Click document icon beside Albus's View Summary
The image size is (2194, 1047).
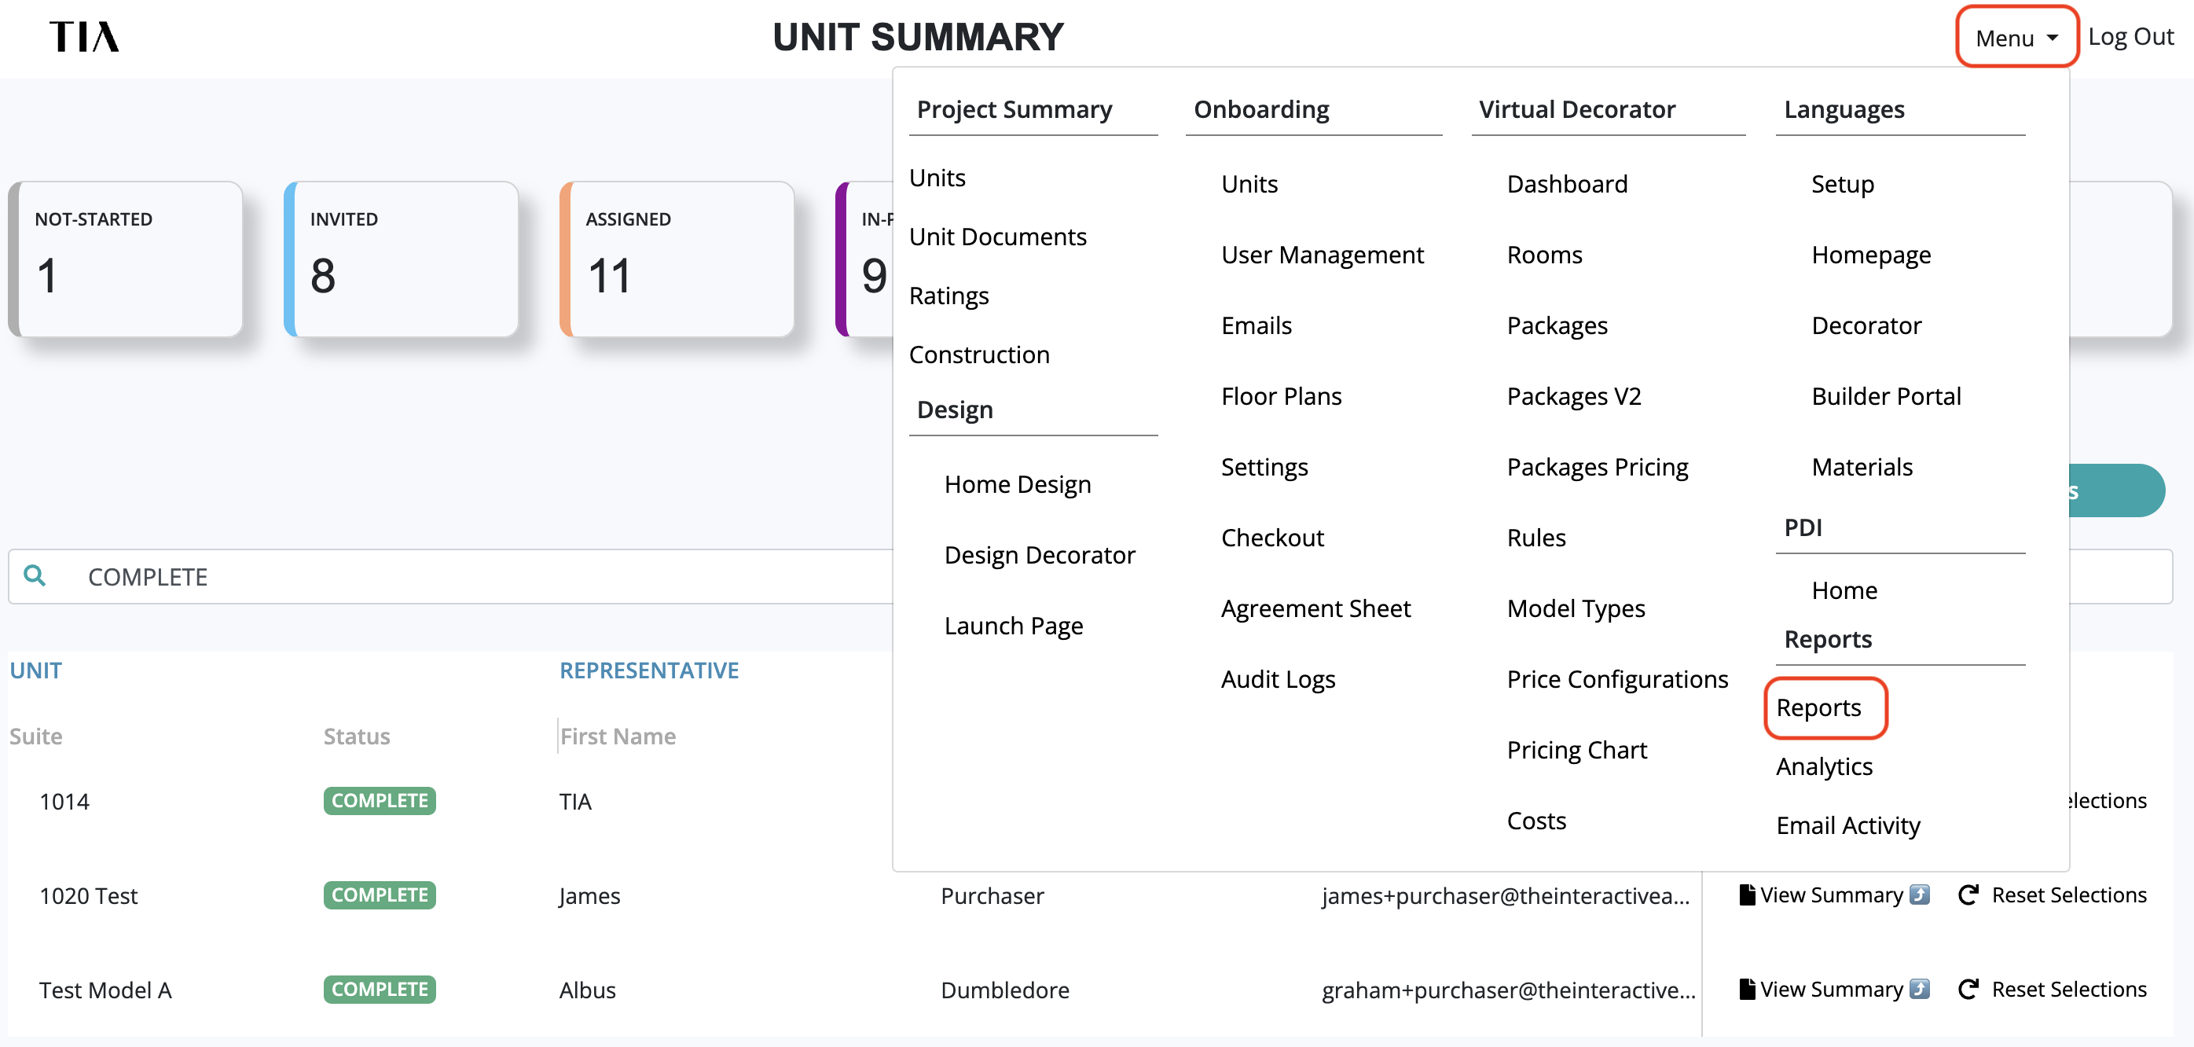pyautogui.click(x=1747, y=989)
